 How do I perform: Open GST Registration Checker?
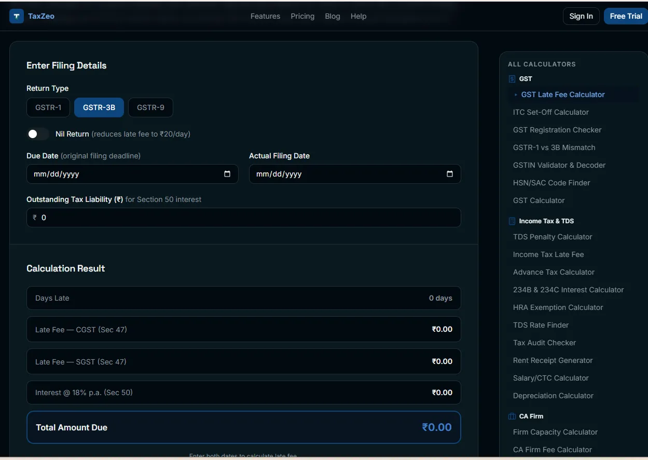557,130
